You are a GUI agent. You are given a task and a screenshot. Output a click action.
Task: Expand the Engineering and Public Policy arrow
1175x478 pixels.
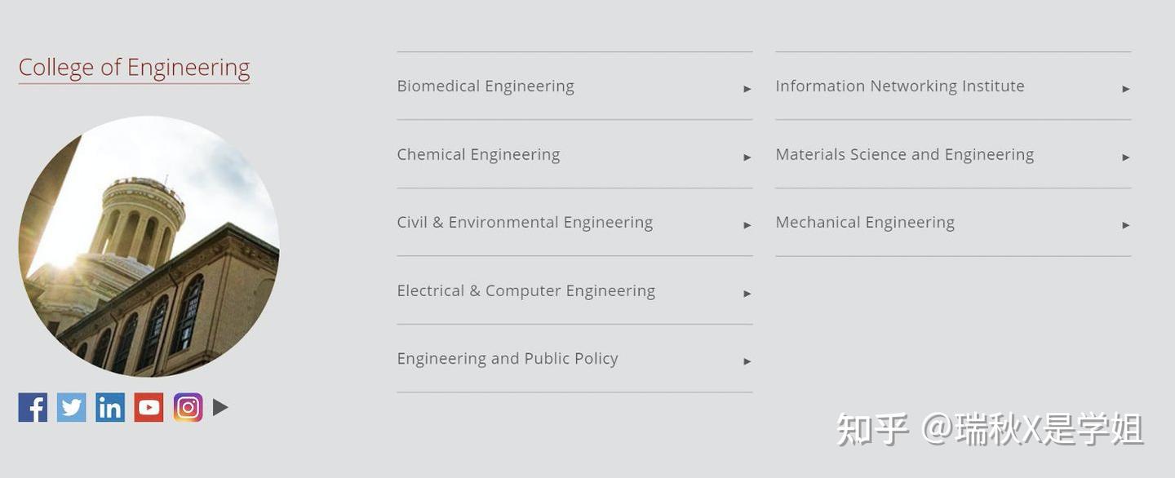pos(747,361)
